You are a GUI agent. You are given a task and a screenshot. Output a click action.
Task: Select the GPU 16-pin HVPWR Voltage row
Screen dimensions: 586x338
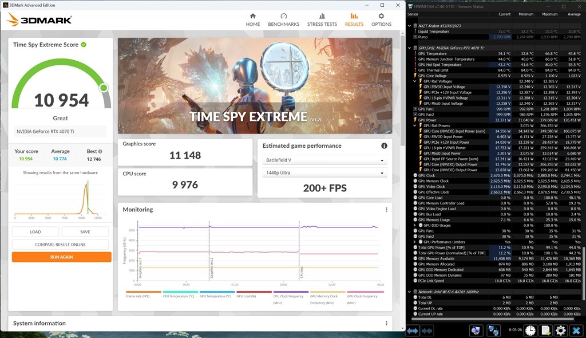click(494, 98)
